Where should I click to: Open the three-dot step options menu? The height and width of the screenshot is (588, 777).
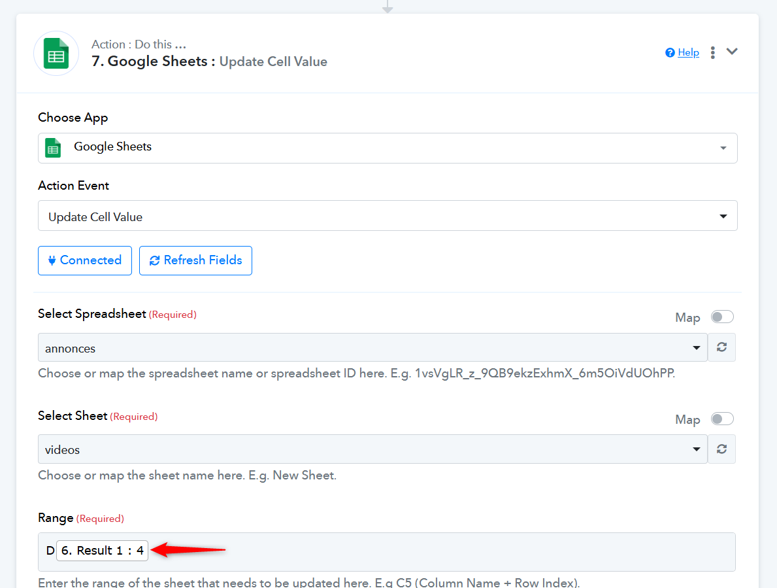click(712, 52)
